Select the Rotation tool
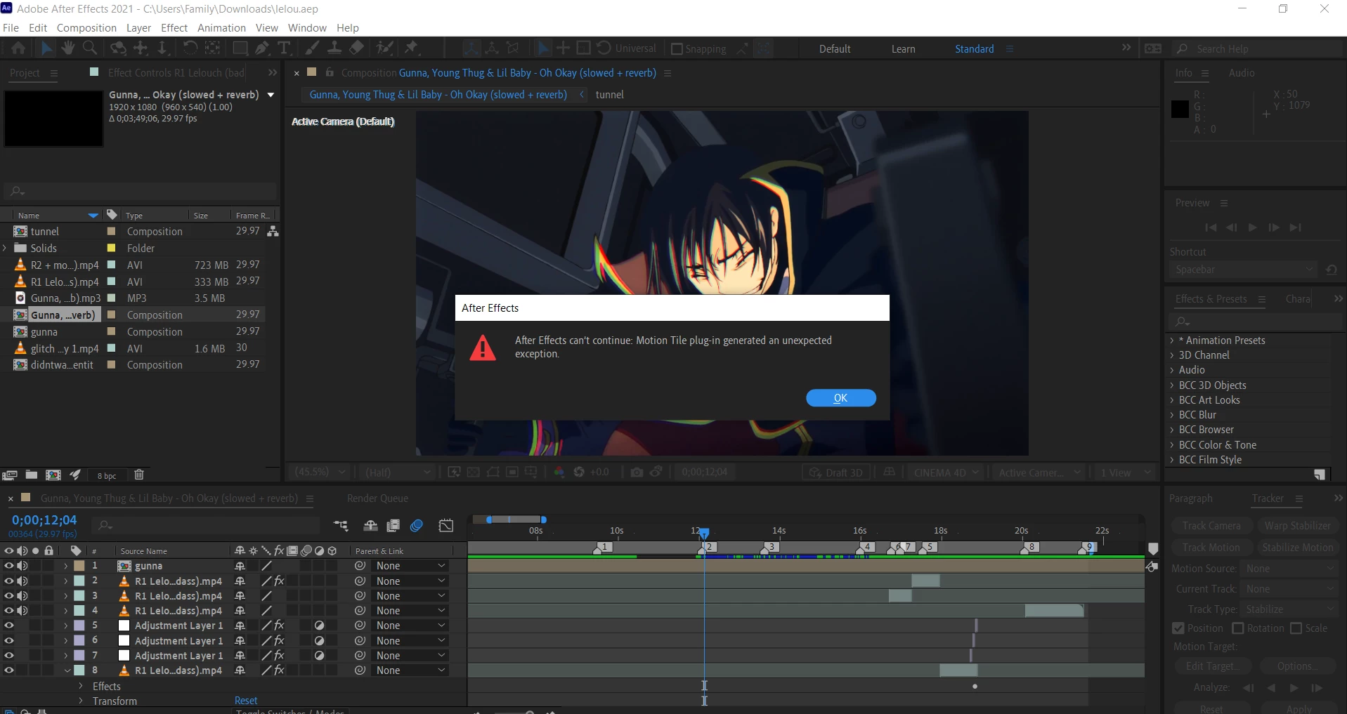 [x=190, y=48]
